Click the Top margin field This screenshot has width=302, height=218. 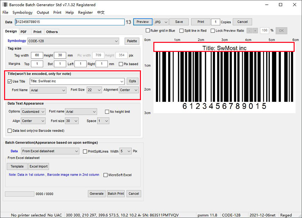click(x=37, y=64)
